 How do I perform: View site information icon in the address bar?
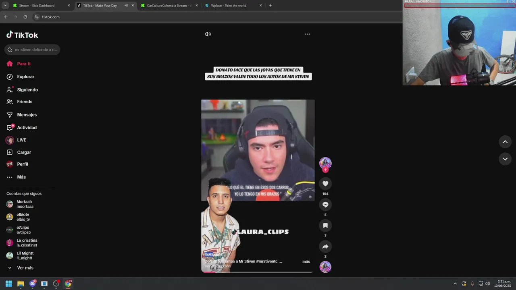tap(37, 17)
